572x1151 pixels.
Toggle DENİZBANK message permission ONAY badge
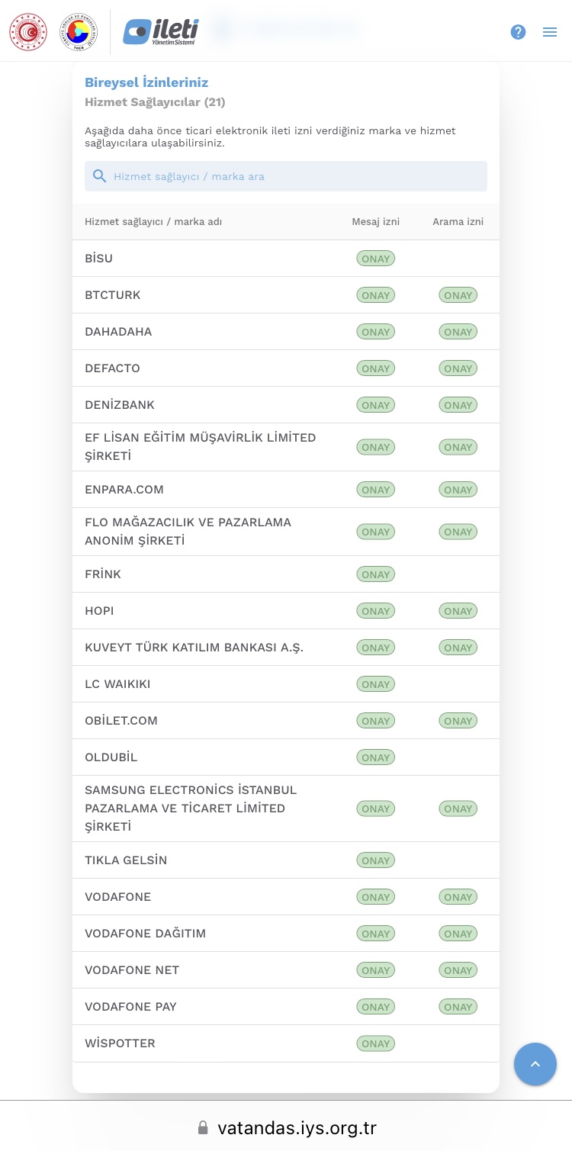tap(376, 405)
